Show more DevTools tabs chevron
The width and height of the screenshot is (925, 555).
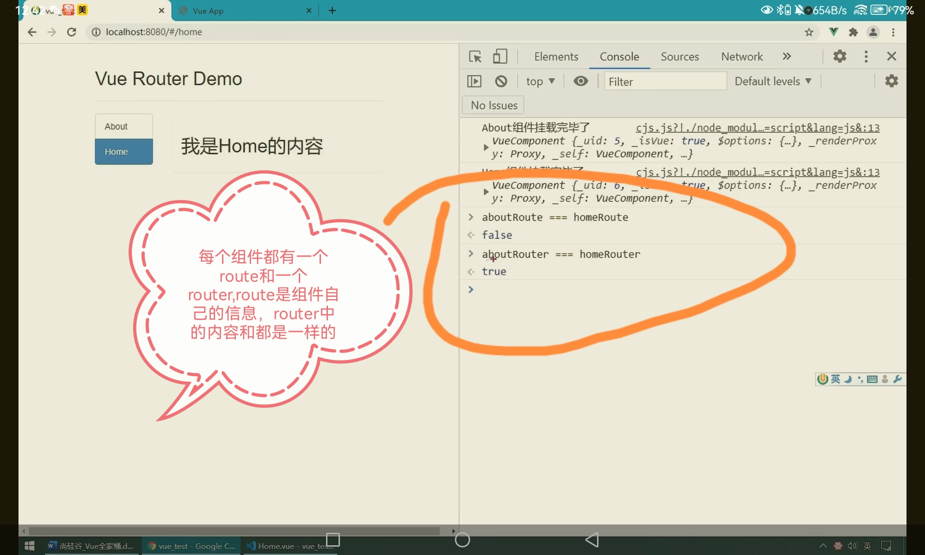point(786,56)
